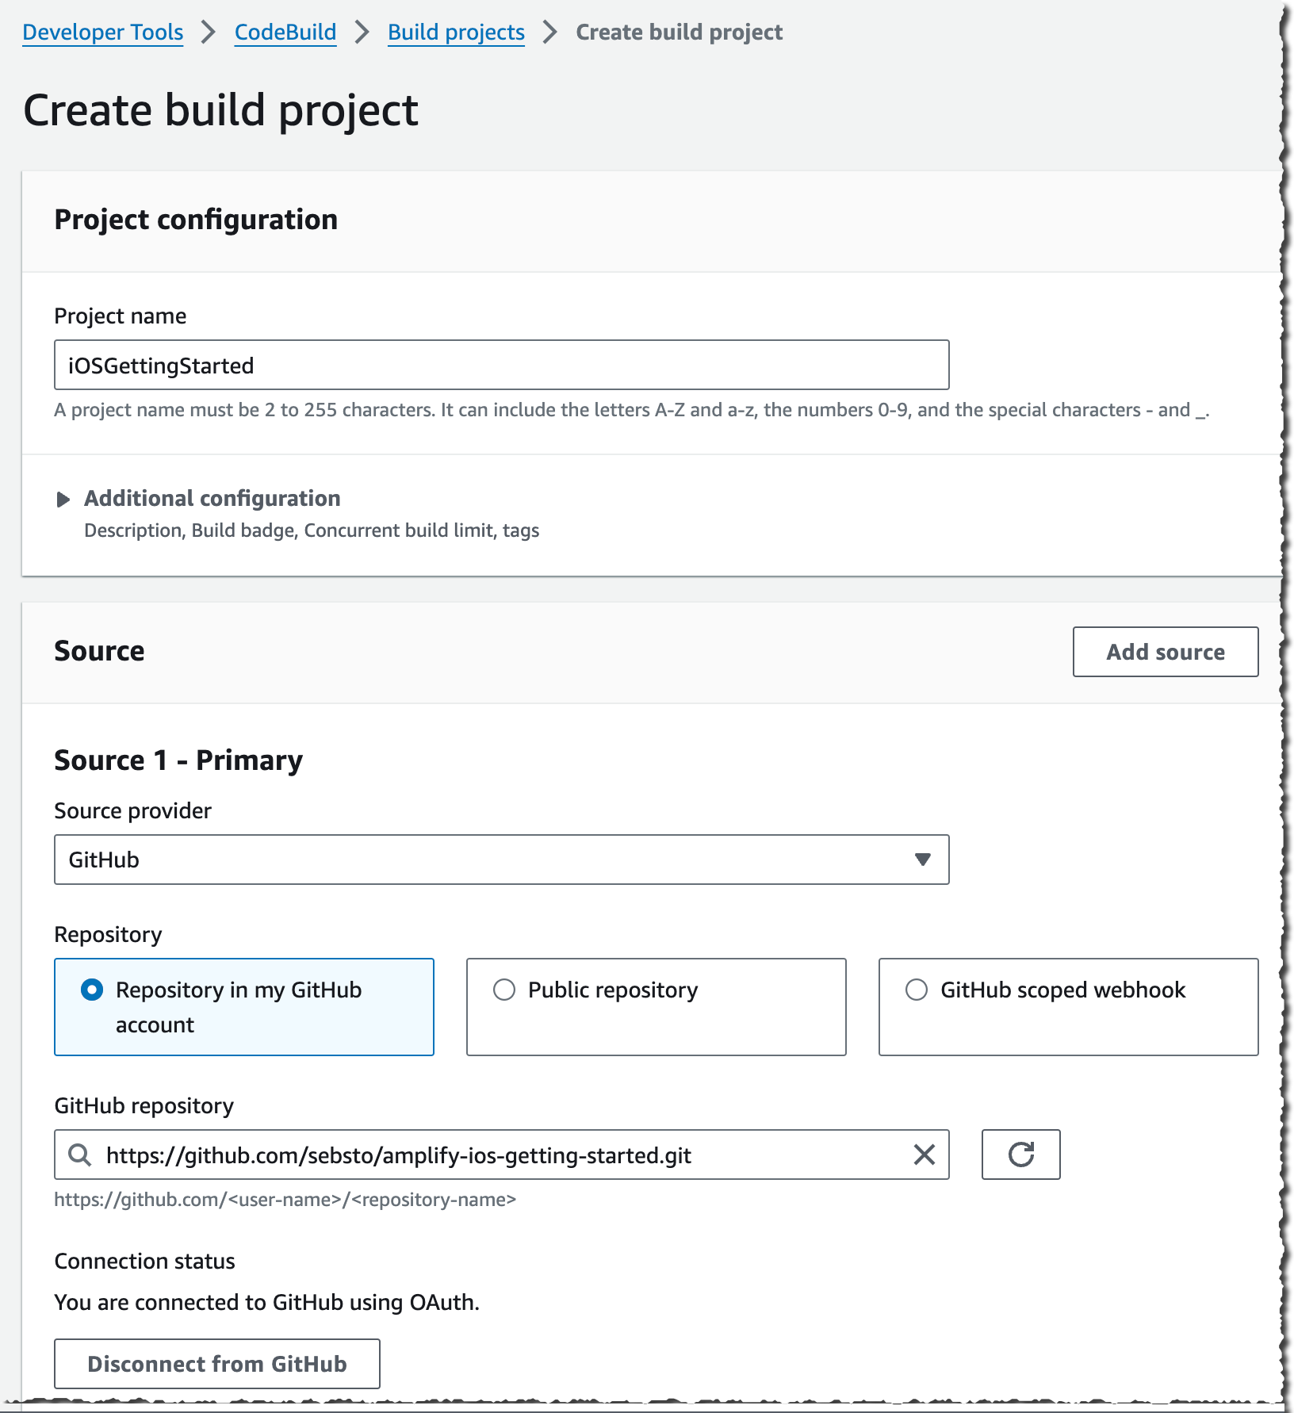Click the chevron after CodeBuild breadcrumb

coord(362,33)
